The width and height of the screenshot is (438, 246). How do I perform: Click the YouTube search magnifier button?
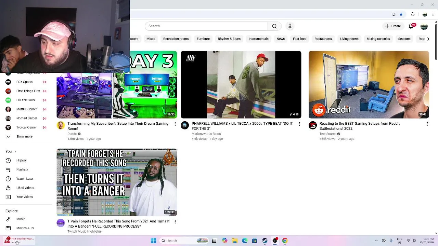click(274, 26)
